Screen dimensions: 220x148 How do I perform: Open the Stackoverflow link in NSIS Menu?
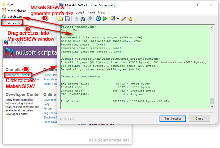50,118
